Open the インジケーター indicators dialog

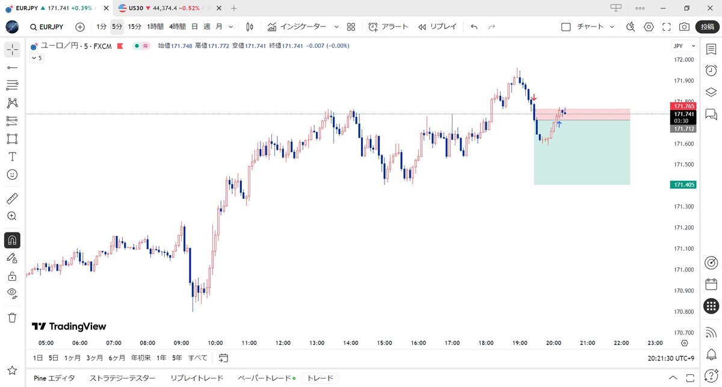(x=297, y=27)
